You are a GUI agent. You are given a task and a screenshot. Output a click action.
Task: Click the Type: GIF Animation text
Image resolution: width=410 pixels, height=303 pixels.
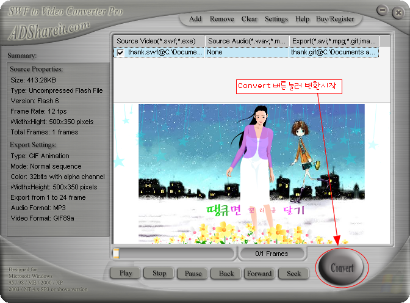click(40, 156)
